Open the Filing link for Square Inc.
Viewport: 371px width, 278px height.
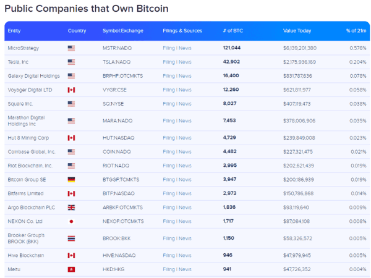click(169, 104)
